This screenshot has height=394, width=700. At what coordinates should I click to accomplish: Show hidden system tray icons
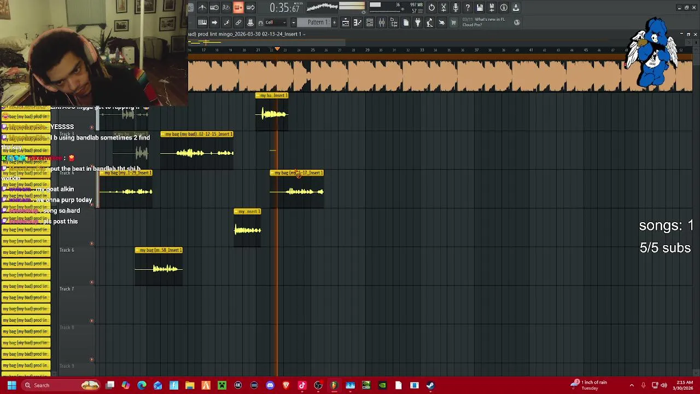pyautogui.click(x=632, y=385)
